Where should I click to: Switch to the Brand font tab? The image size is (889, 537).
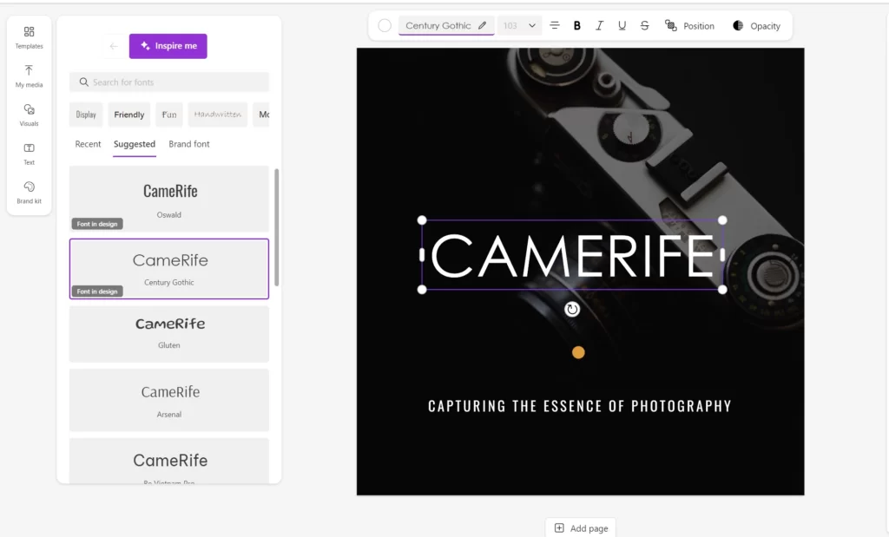[x=188, y=144]
